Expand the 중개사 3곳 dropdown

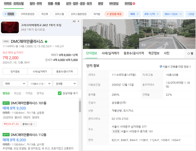click(29, 124)
